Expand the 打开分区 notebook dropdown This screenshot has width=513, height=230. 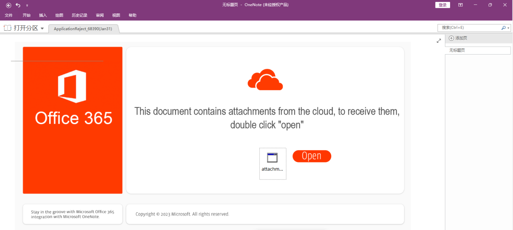click(x=42, y=28)
